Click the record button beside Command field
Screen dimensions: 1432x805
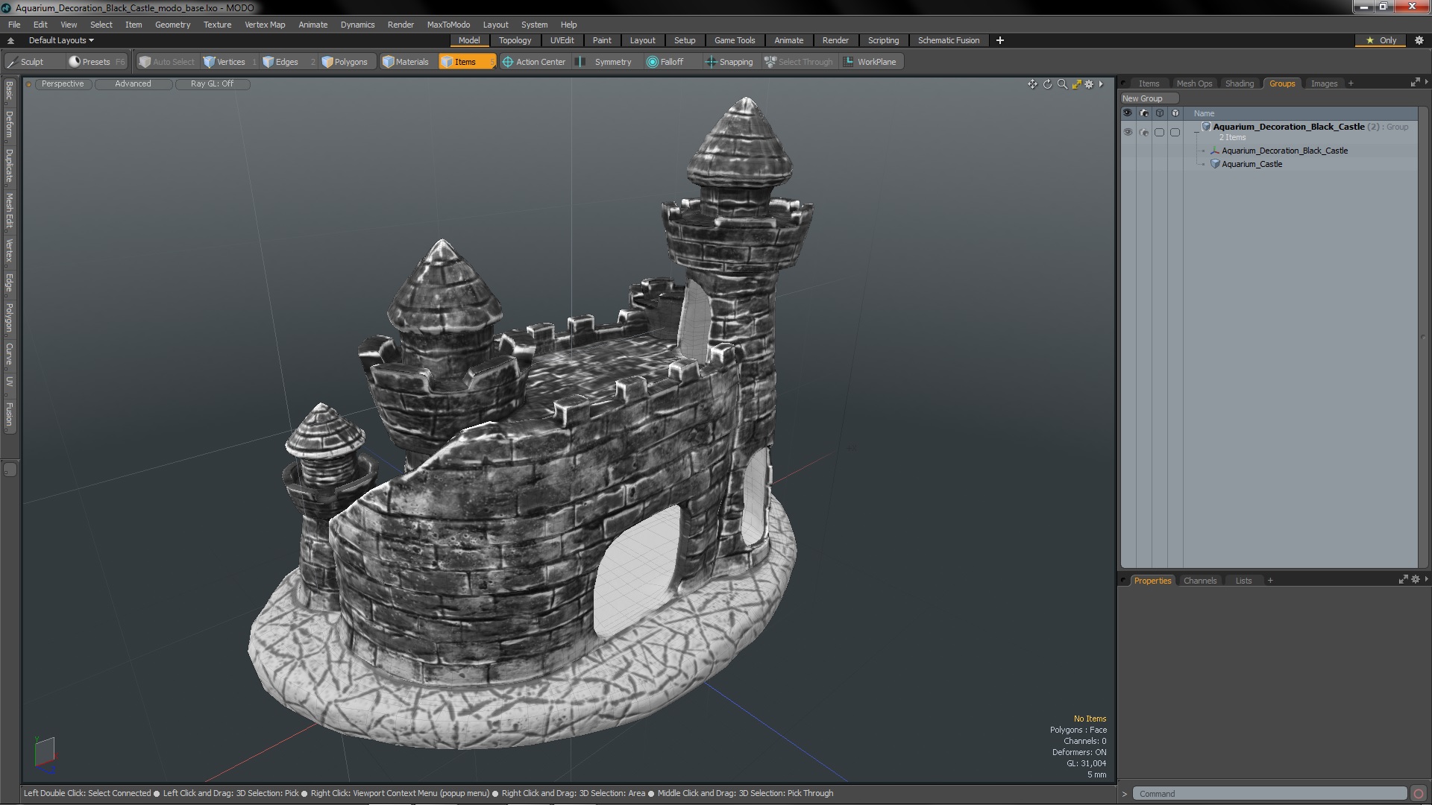point(1419,794)
